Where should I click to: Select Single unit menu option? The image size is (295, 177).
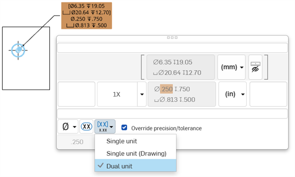pos(136,141)
